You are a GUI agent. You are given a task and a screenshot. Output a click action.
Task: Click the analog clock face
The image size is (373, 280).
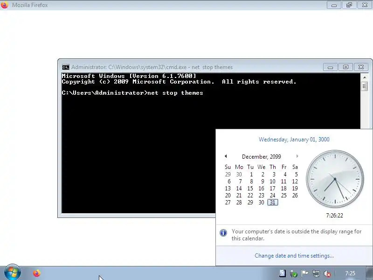(x=335, y=179)
